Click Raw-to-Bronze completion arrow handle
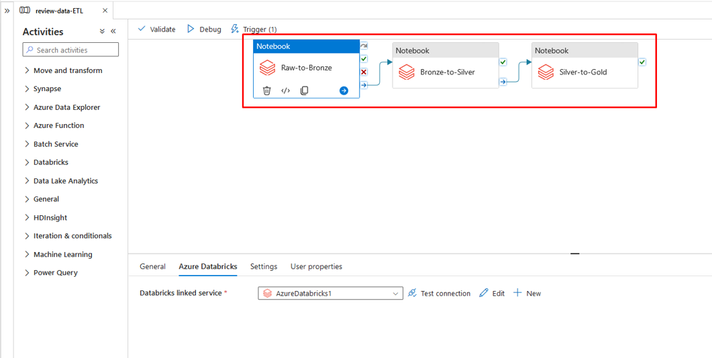 [x=364, y=84]
